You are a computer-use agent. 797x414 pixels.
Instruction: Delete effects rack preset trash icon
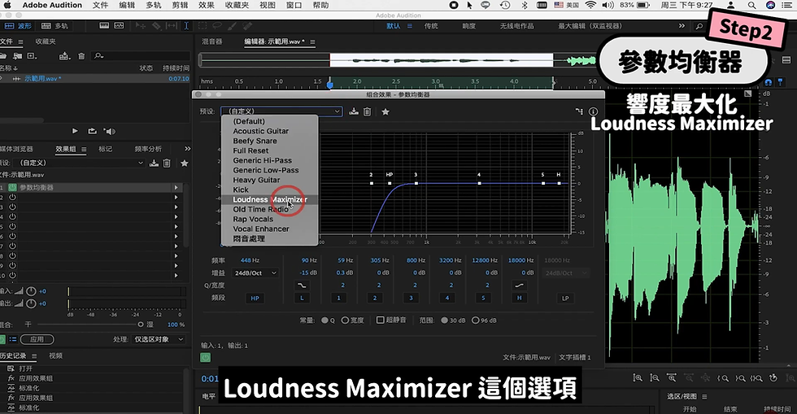tap(167, 163)
